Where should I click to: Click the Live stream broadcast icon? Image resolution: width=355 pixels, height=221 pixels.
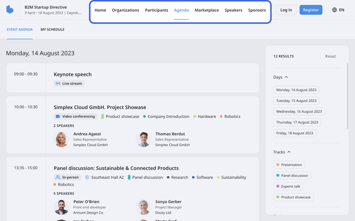click(x=58, y=84)
